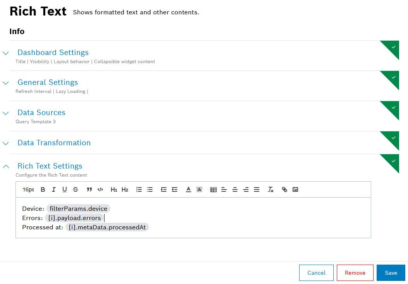408x284 pixels.
Task: Toggle underline formatting
Action: point(65,189)
